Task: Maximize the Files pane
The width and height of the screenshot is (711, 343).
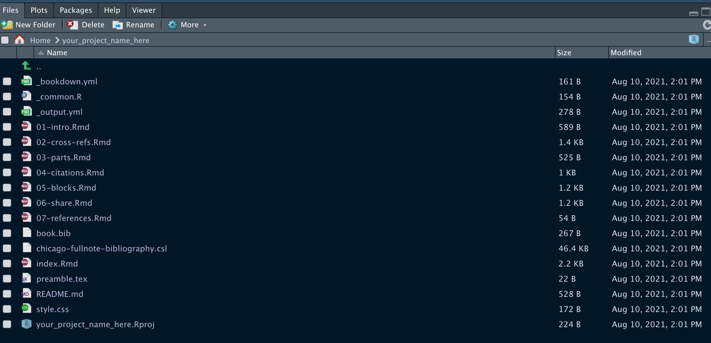Action: pos(706,12)
